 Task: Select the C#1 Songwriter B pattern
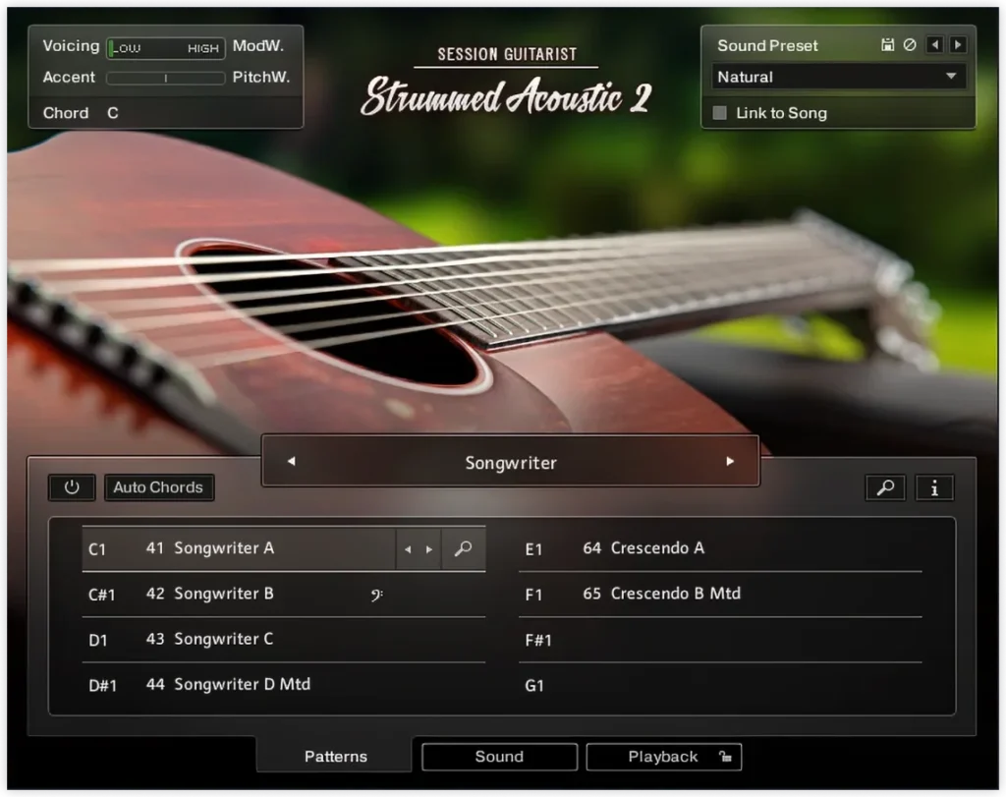(x=284, y=595)
